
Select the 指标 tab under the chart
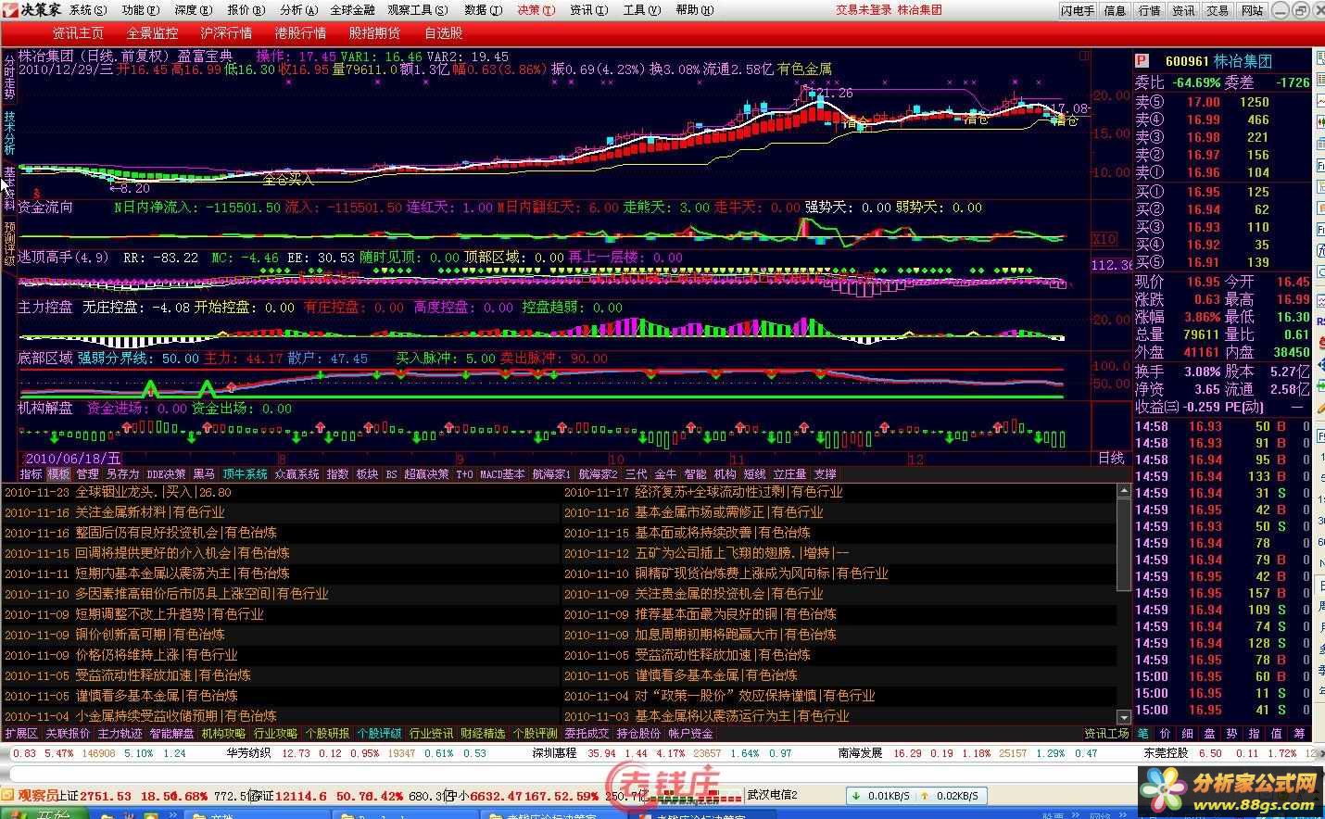[32, 473]
